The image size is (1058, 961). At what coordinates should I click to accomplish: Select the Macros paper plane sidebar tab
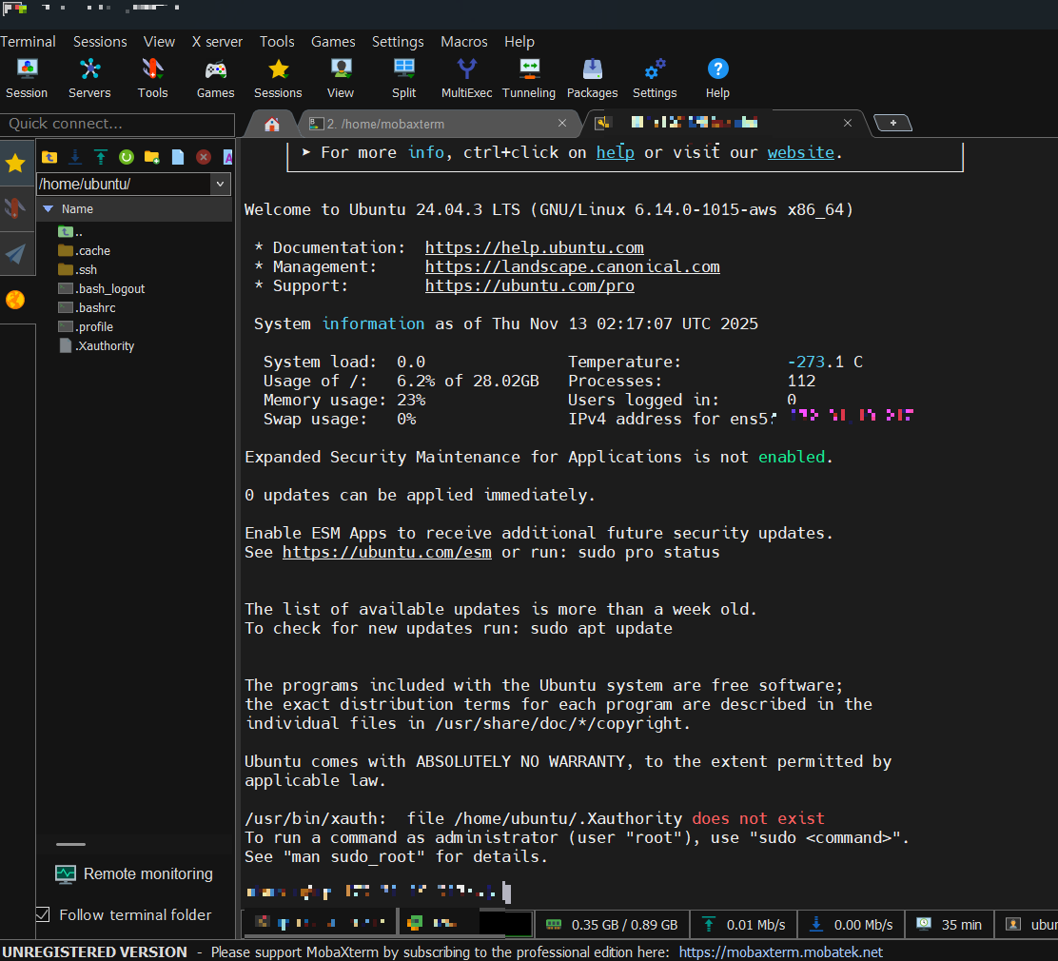point(16,253)
